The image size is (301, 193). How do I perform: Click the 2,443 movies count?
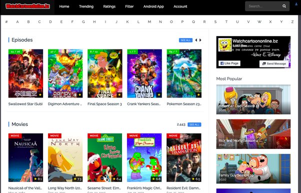click(x=181, y=124)
